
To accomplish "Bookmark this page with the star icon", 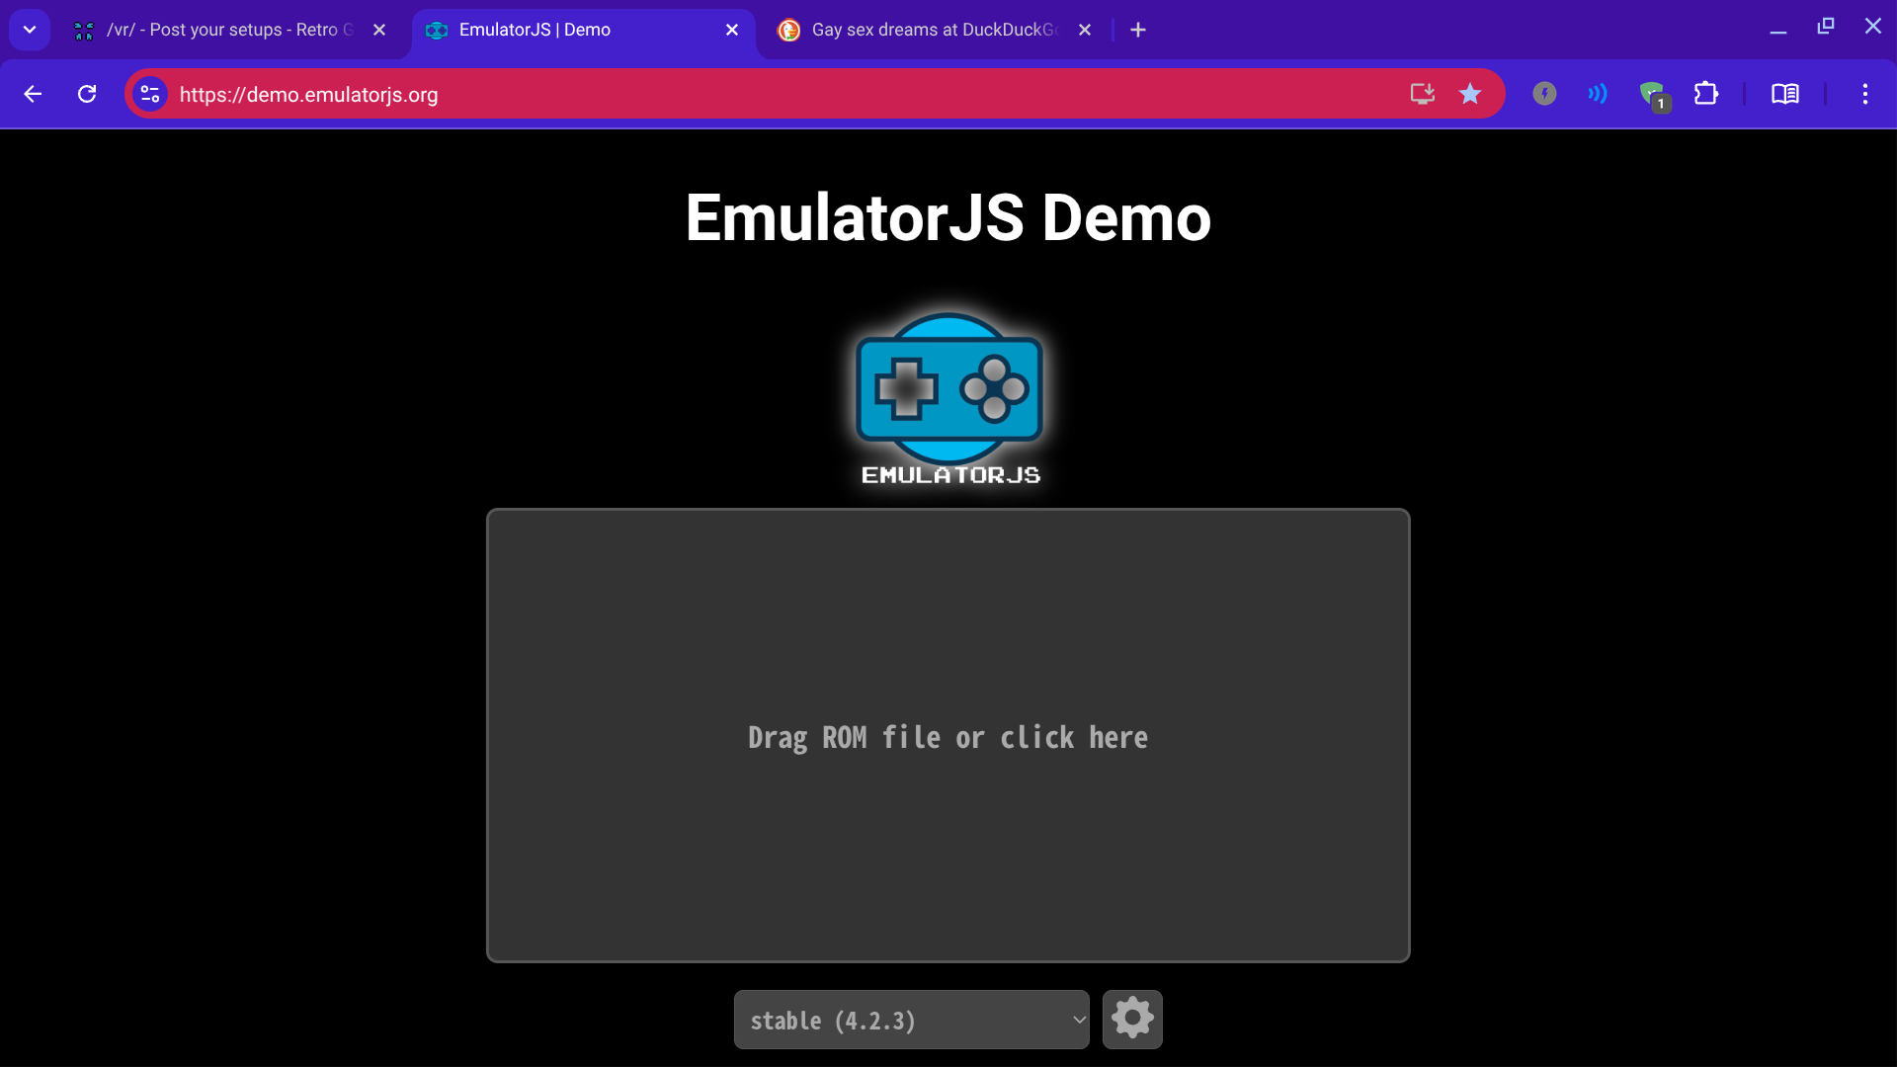I will pos(1470,94).
